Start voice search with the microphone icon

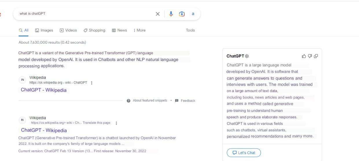[171, 14]
